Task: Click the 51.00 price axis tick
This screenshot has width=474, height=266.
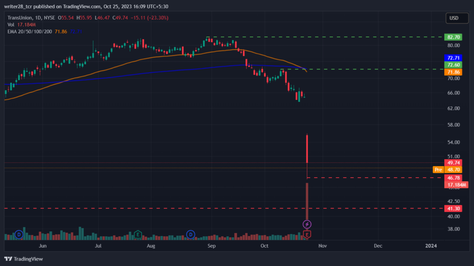Action: point(454,156)
